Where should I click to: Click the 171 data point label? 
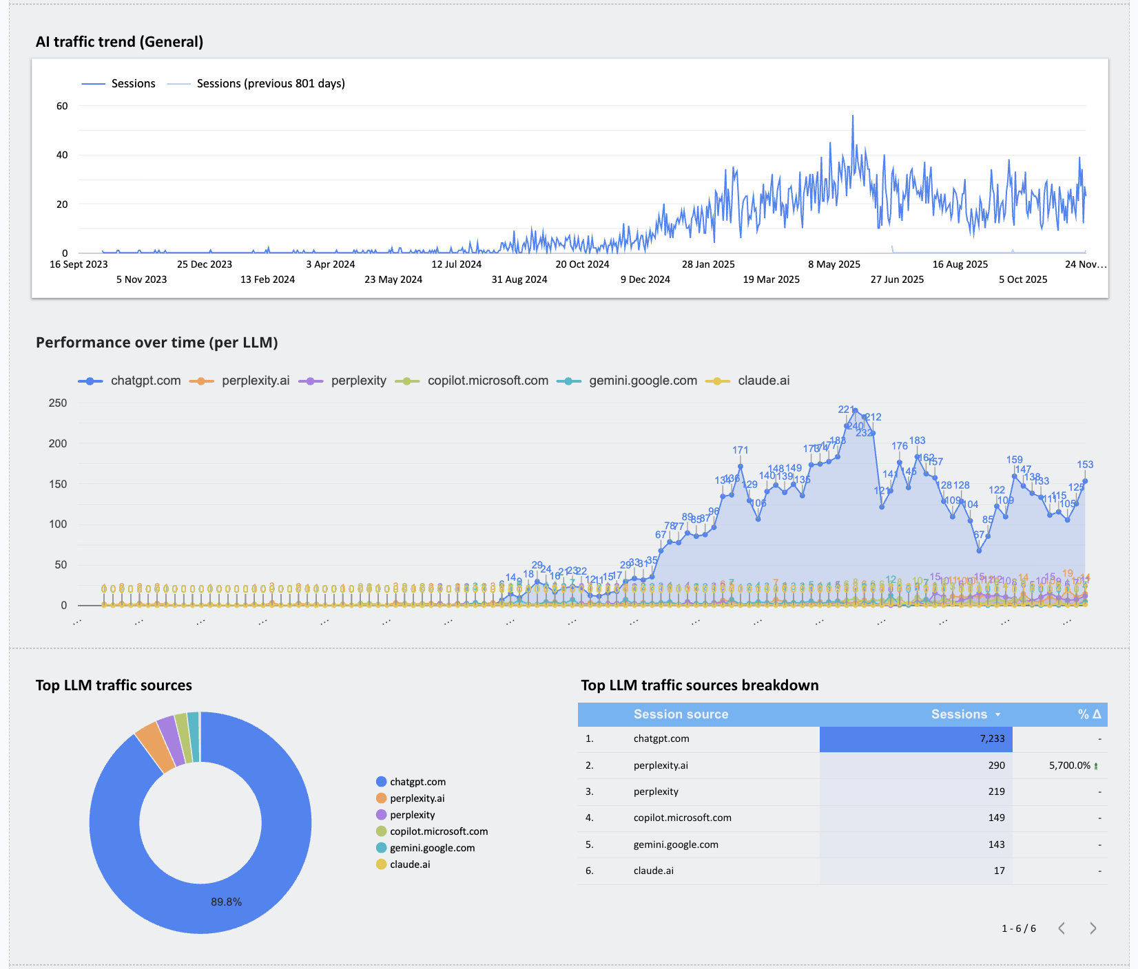[740, 450]
